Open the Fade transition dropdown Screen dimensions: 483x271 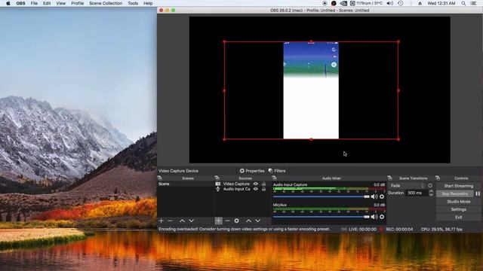(x=408, y=186)
